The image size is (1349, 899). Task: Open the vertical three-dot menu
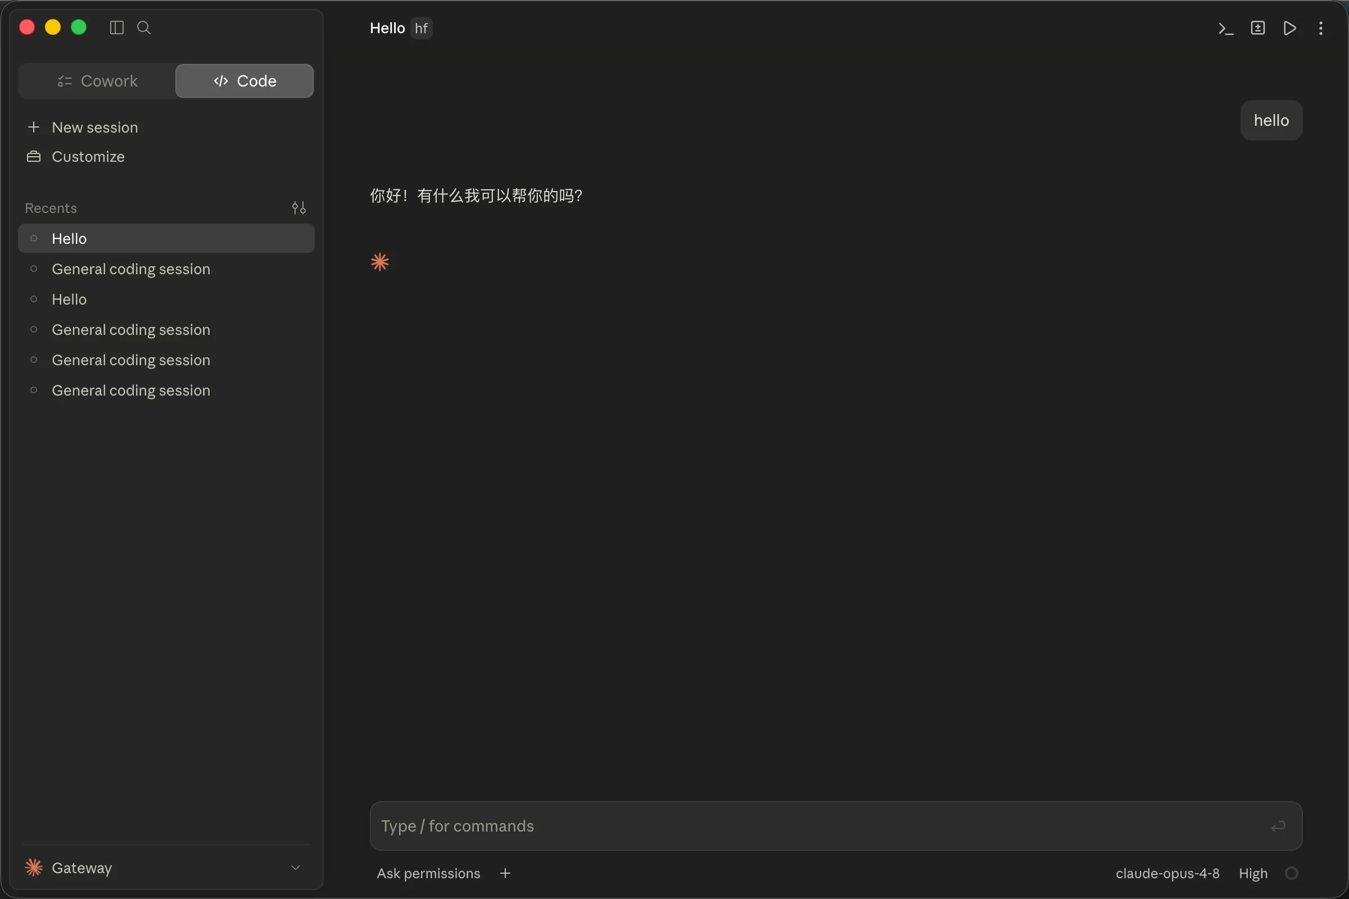1321,28
